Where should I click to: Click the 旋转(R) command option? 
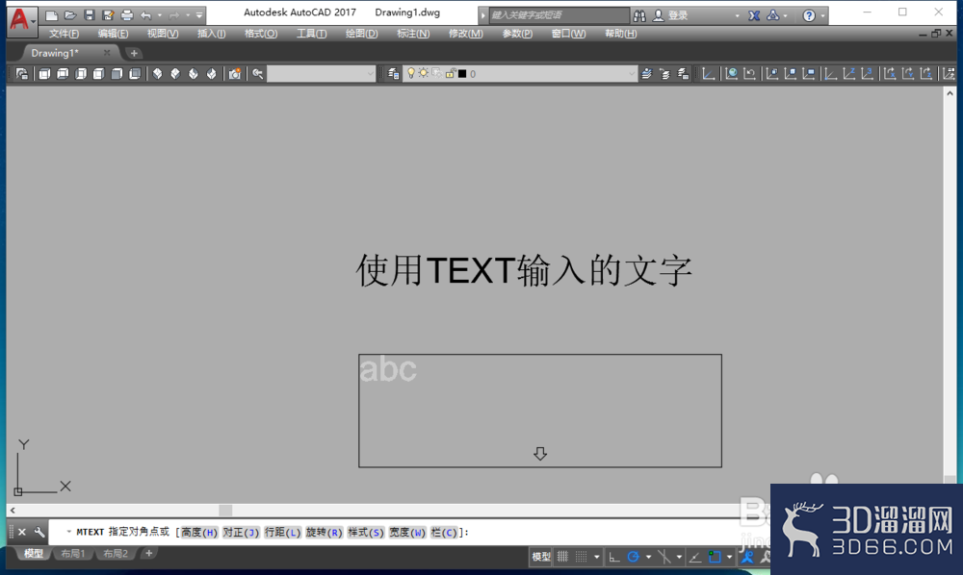[325, 532]
